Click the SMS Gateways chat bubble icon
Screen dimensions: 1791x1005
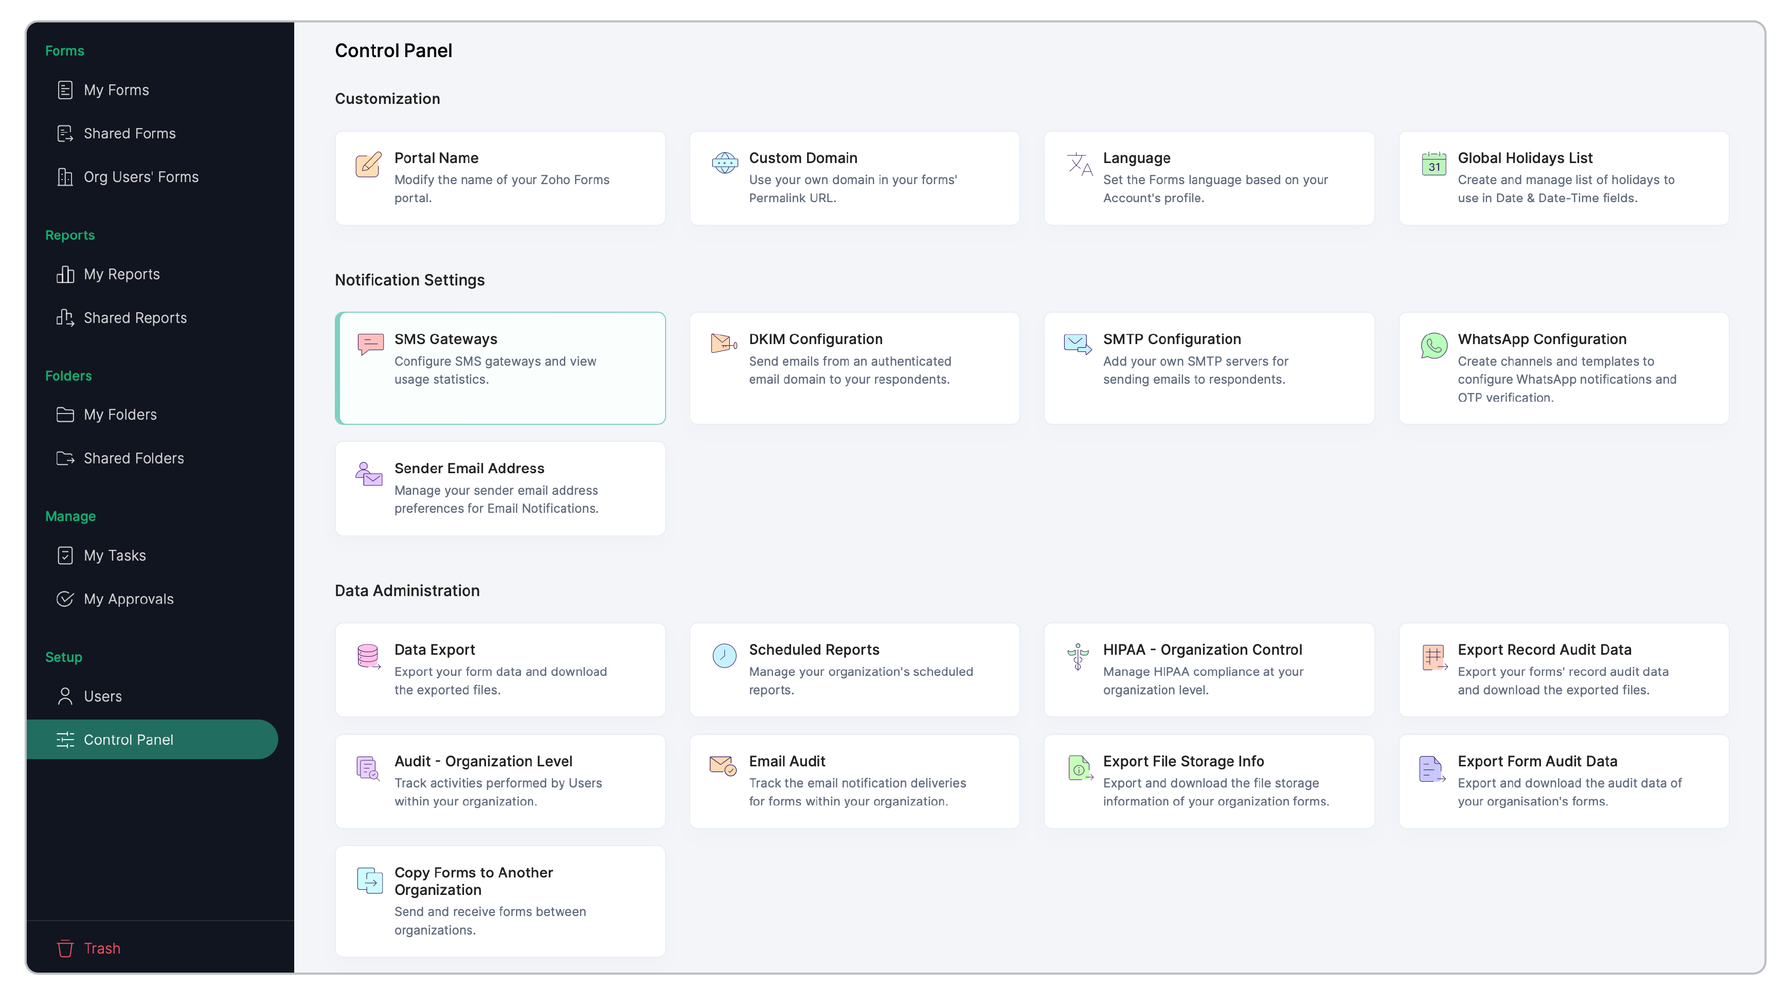coord(370,344)
